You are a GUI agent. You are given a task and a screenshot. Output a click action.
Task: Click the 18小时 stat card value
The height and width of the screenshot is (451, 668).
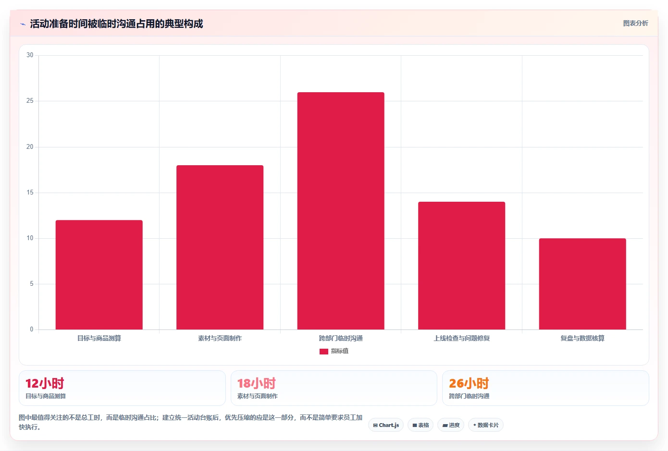coord(257,383)
